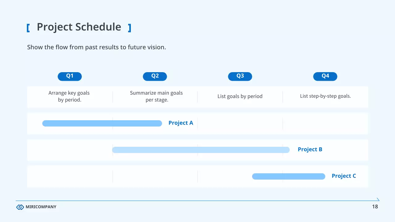Click the subtitle about past results flow

point(97,47)
